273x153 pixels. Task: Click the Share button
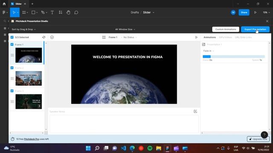(x=244, y=12)
